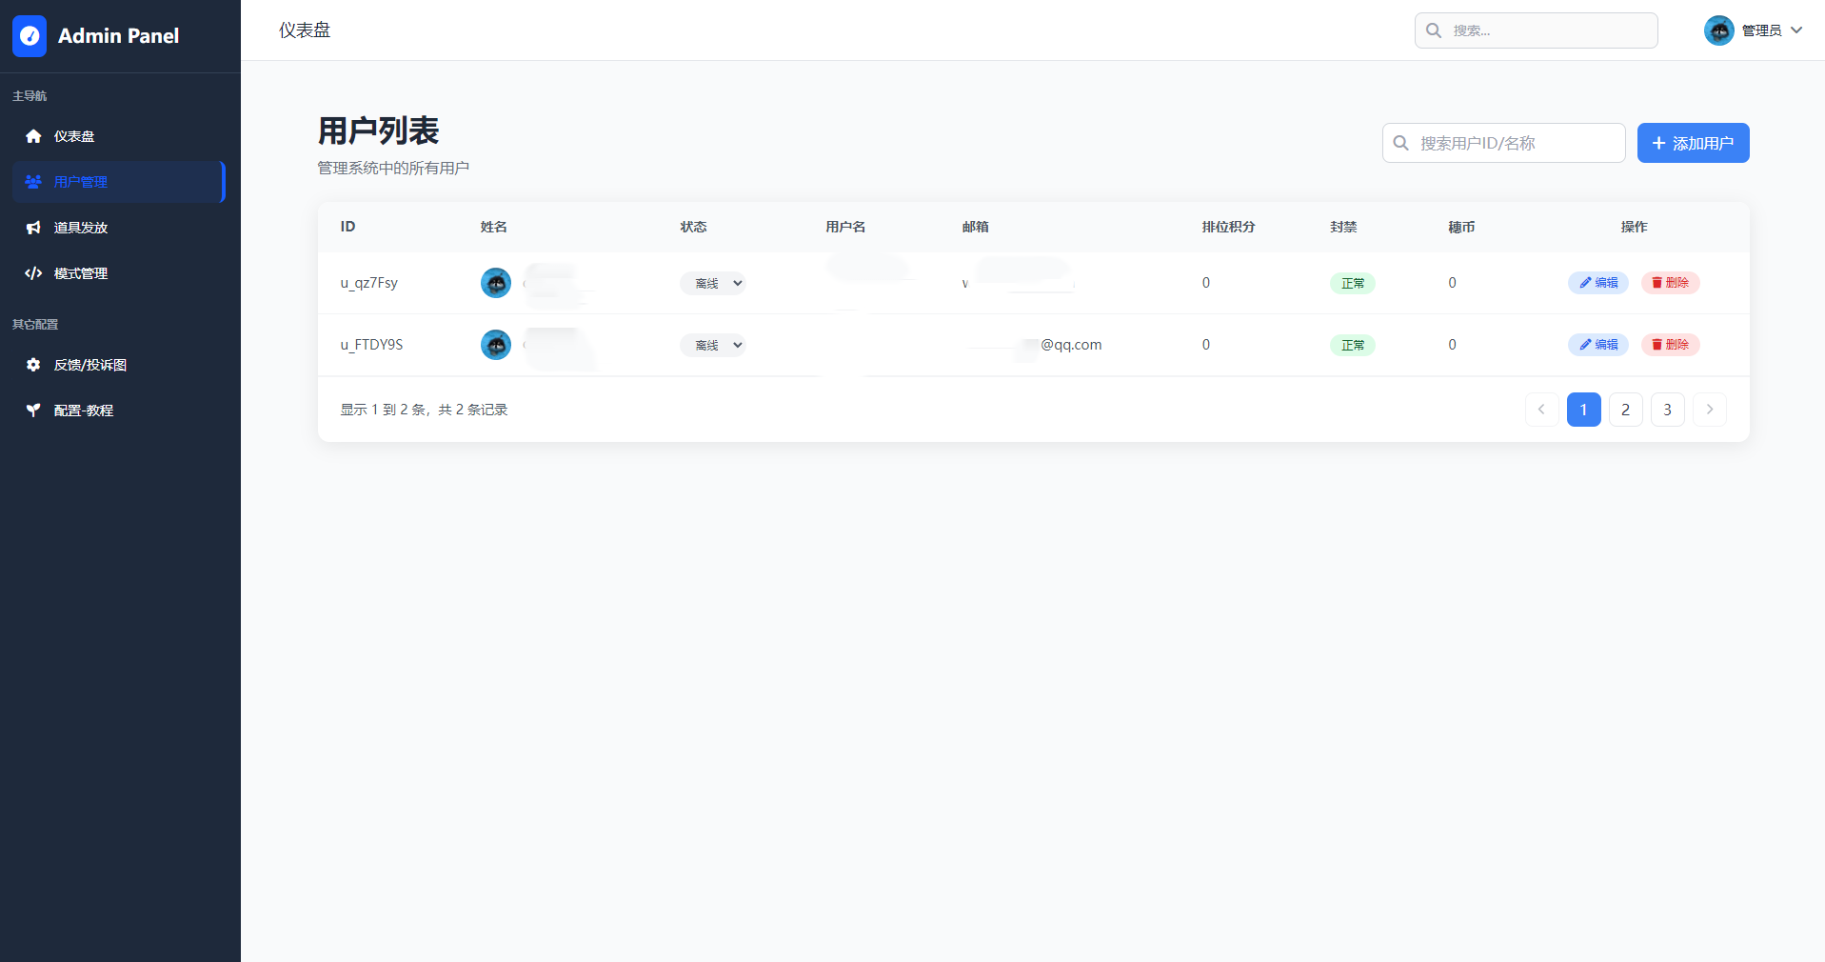The height and width of the screenshot is (962, 1825).
Task: Select pagination page 2
Action: (x=1625, y=410)
